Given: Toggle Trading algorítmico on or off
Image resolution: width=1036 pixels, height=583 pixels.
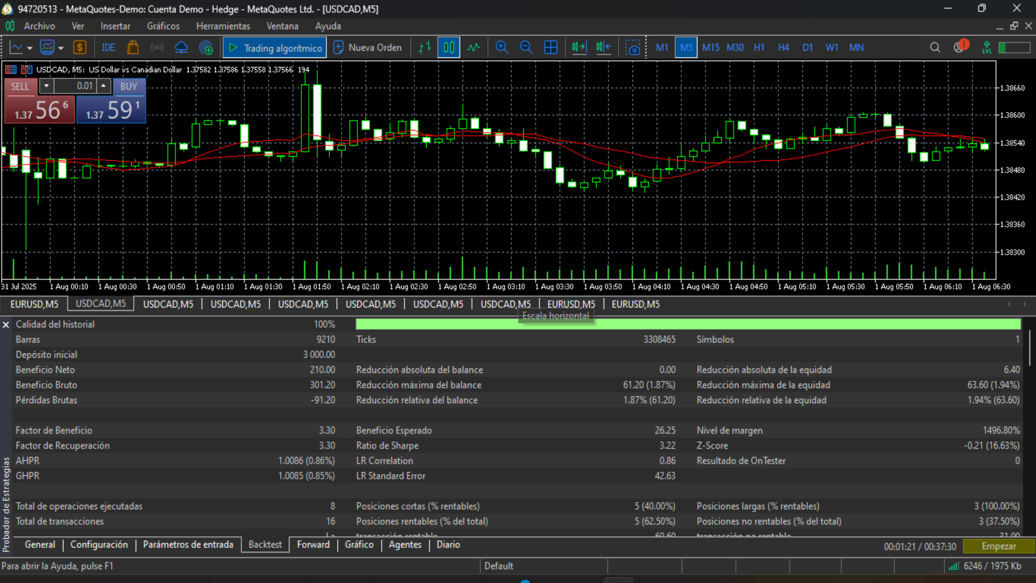Looking at the screenshot, I should [x=275, y=48].
